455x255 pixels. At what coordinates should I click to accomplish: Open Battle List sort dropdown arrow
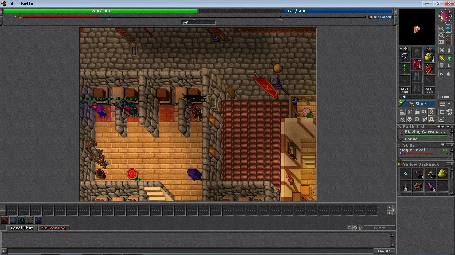443,127
